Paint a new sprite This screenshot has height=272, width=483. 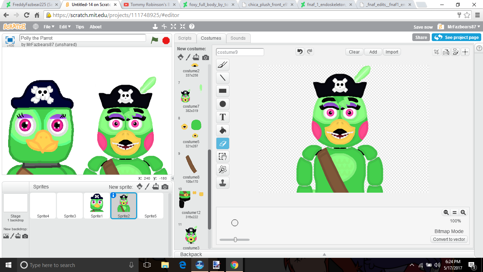(148, 187)
